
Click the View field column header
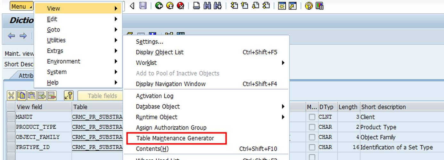[x=43, y=107]
